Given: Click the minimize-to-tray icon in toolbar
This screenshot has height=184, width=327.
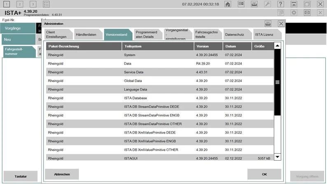Looking at the screenshot, I should tap(294, 4).
